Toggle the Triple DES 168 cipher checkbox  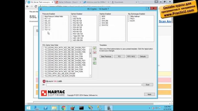tap(71, 36)
